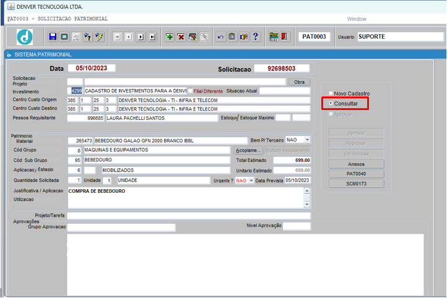
Task: Click the Anexos button
Action: [356, 164]
